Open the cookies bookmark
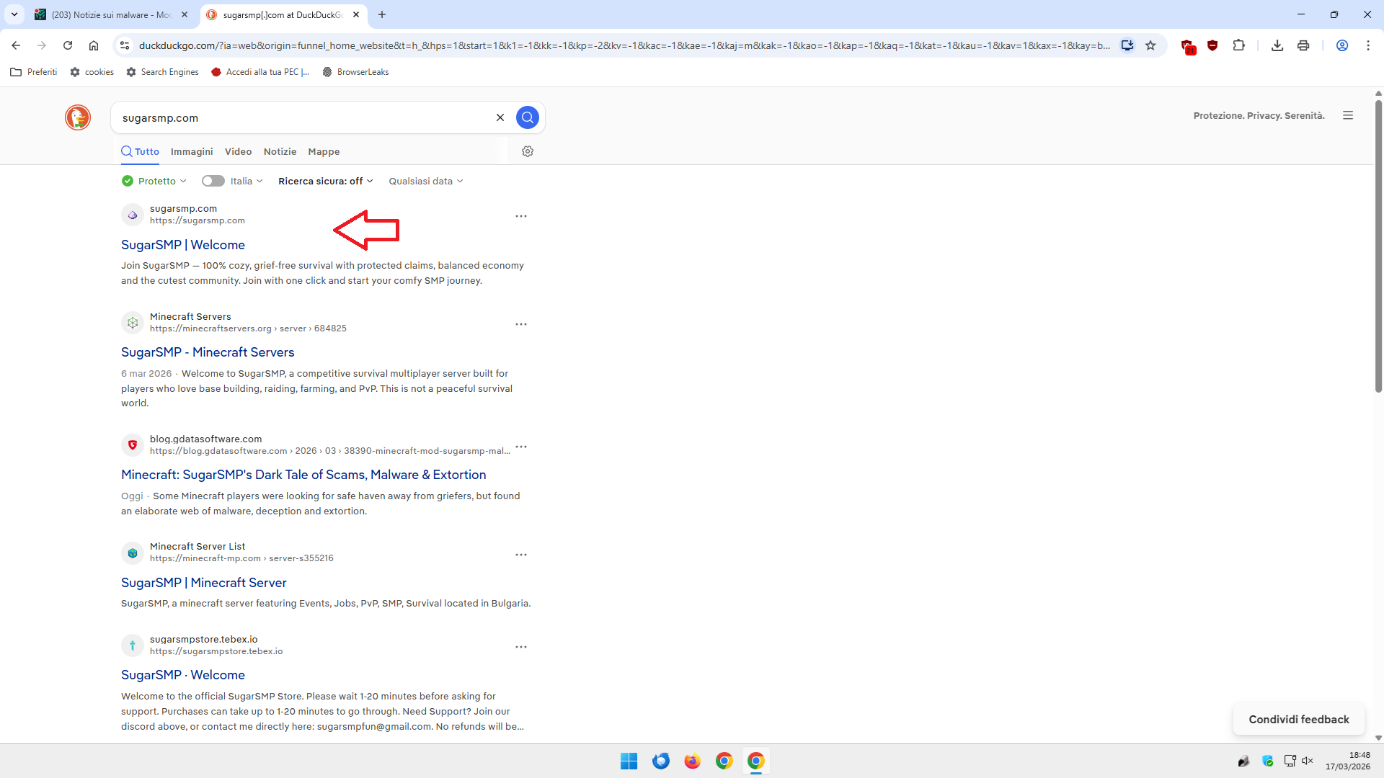Image resolution: width=1384 pixels, height=778 pixels. (92, 72)
